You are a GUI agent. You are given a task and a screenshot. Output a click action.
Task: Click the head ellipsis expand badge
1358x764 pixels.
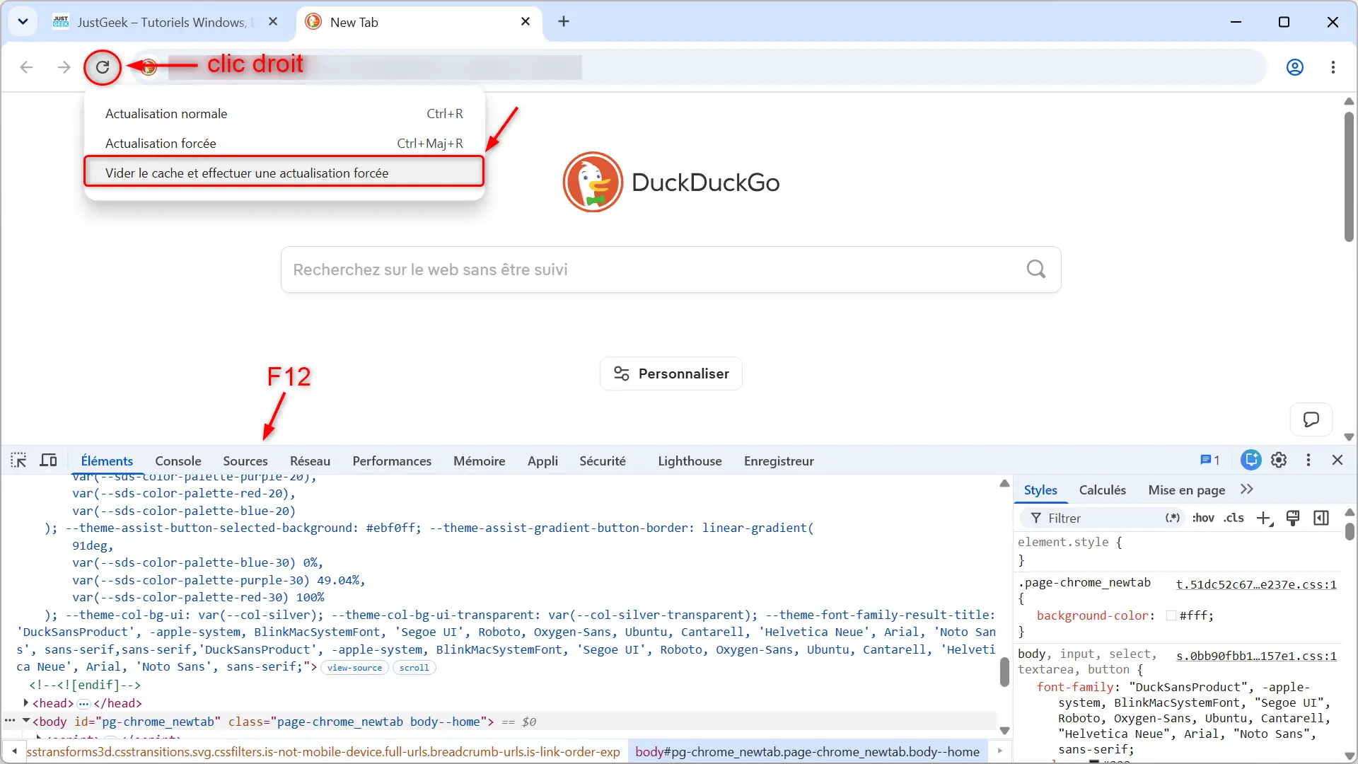pyautogui.click(x=83, y=704)
